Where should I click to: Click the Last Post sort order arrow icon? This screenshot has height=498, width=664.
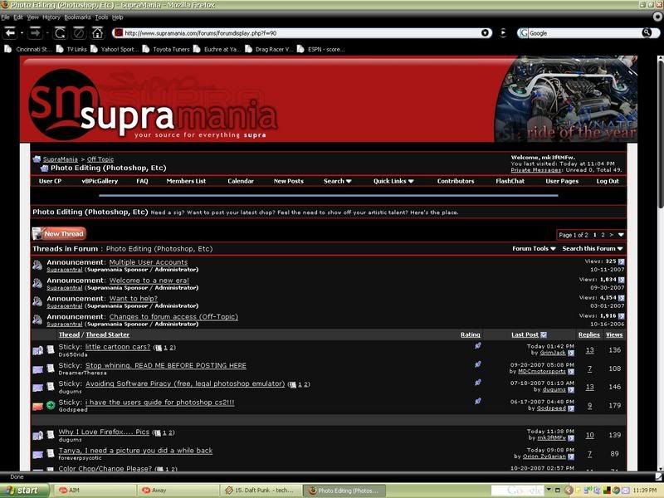pyautogui.click(x=544, y=335)
